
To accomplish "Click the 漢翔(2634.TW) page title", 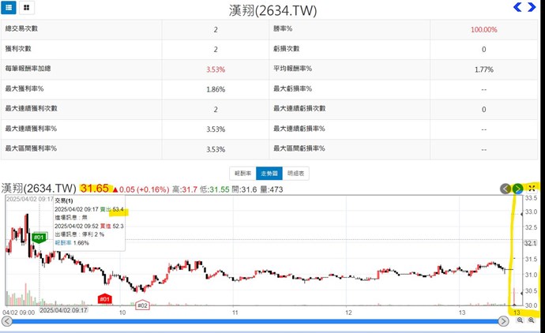I will pos(272,10).
